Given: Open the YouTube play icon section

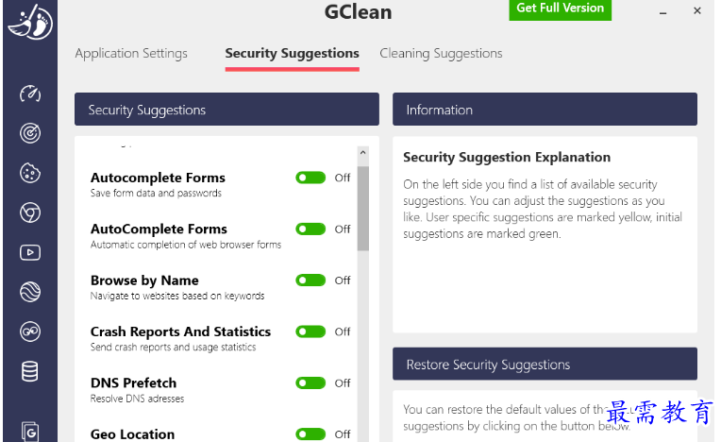Looking at the screenshot, I should point(30,252).
